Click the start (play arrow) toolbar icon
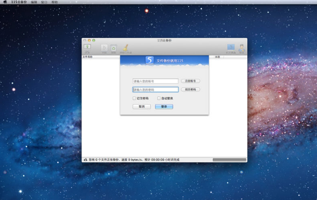Viewport: 317px width, 200px height. pyautogui.click(x=104, y=47)
